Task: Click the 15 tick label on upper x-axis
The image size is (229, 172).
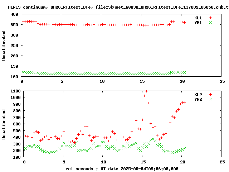Action: click(142, 81)
